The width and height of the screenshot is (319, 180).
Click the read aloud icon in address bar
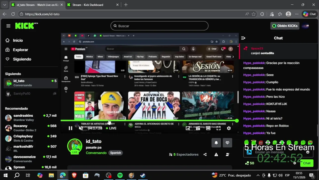click(x=247, y=14)
